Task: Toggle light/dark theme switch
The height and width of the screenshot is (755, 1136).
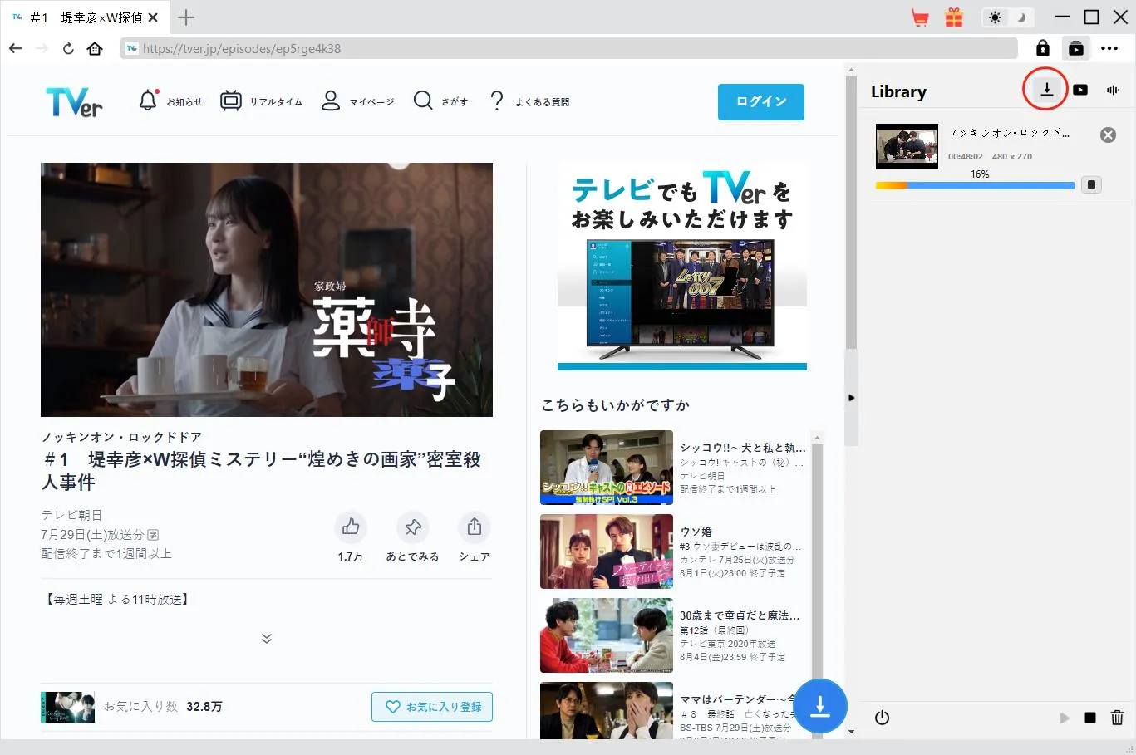Action: tap(1007, 17)
